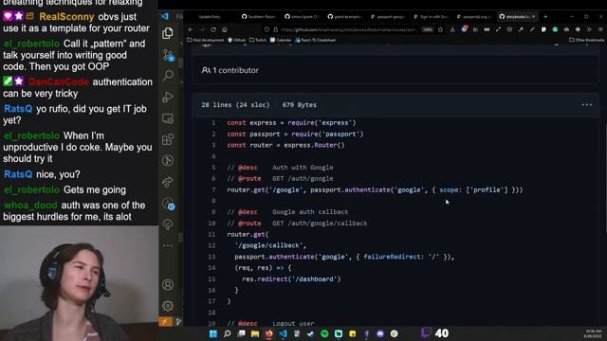607x341 pixels.
Task: Switch to the passport-google tab
Action: [x=388, y=17]
